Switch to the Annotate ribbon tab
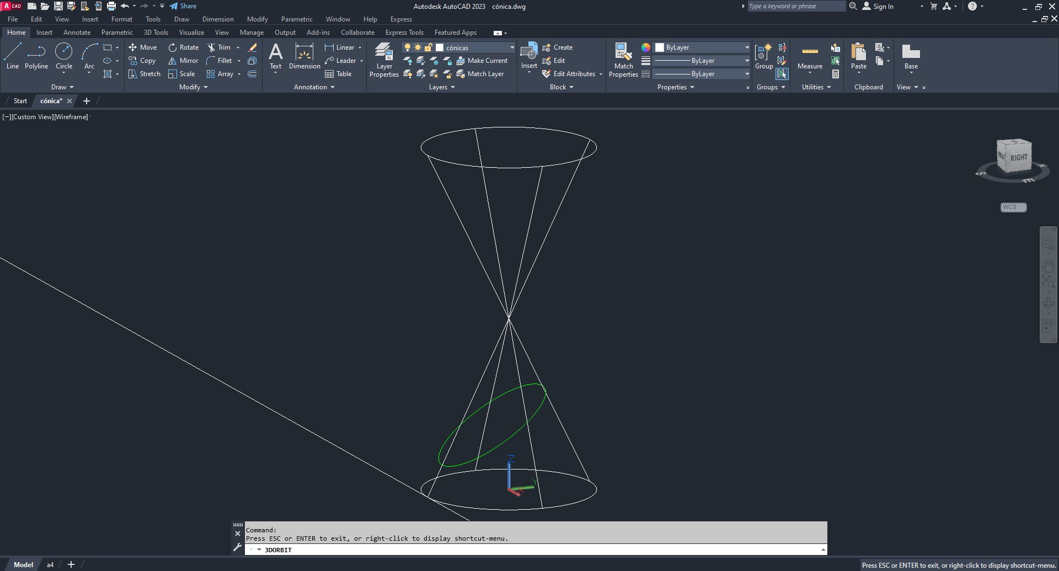 (x=77, y=33)
